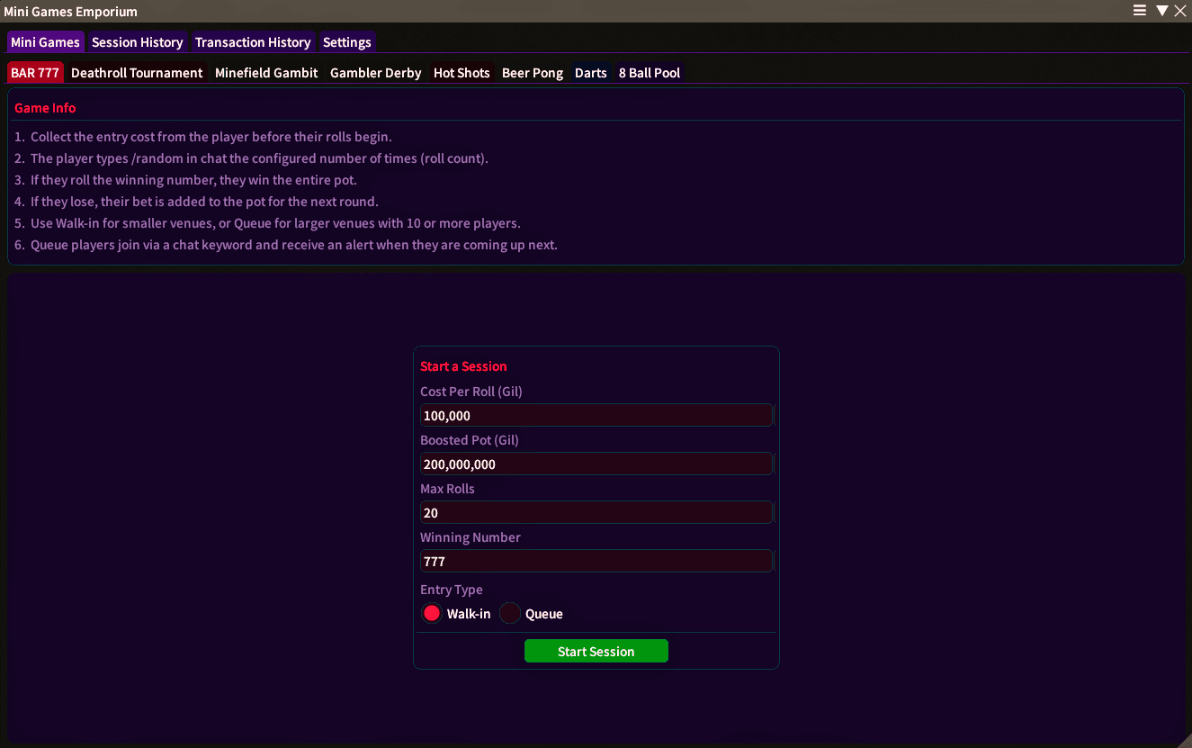Click the Entry Type label
This screenshot has width=1192, height=748.
click(x=452, y=590)
